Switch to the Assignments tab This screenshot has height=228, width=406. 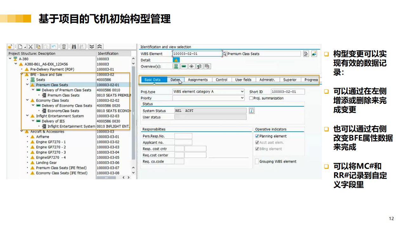[x=198, y=80]
